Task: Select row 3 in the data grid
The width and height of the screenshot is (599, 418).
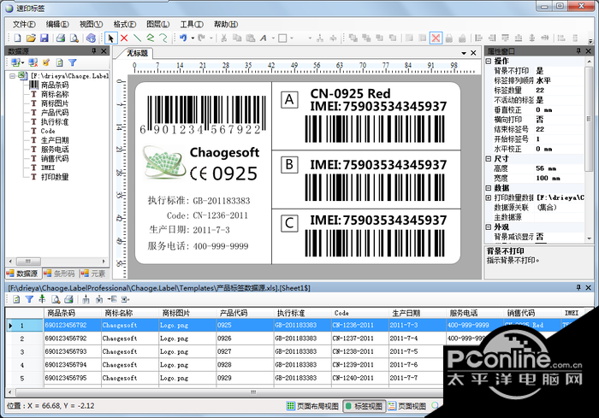Action: pos(21,351)
